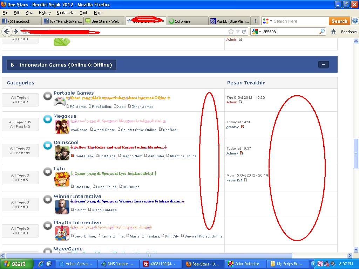Switch to the PunBB (Blue Plain) tab
The width and height of the screenshot is (359, 269).
(x=229, y=21)
